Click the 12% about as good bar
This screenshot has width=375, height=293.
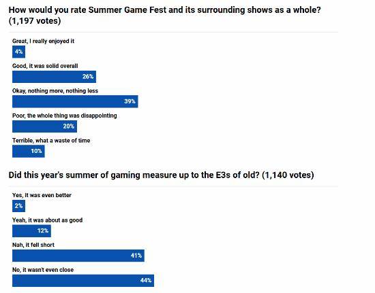(31, 231)
